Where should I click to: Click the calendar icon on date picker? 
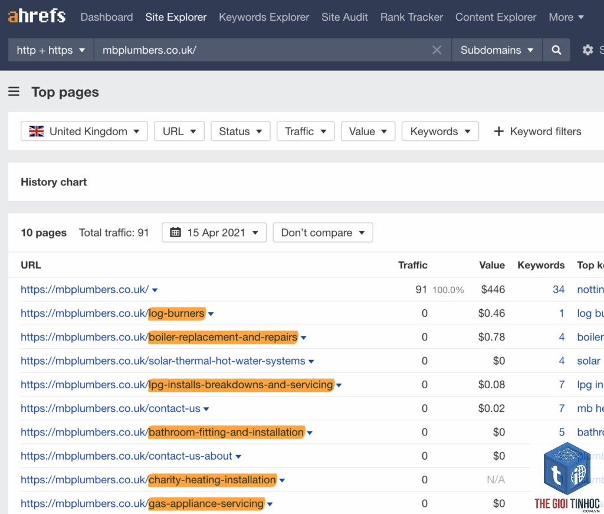coord(175,233)
